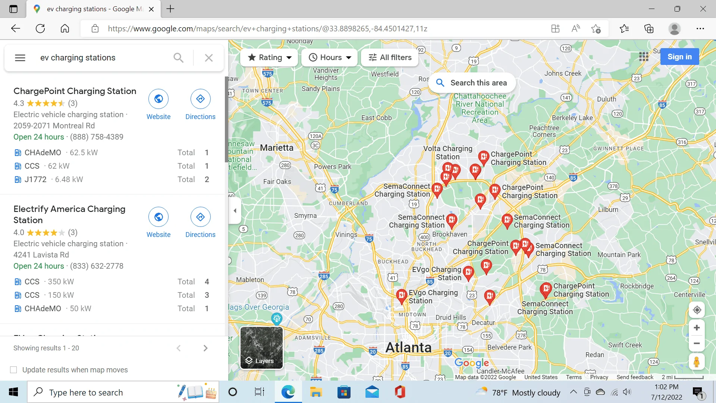
Task: Go to previous page of results
Action: pos(179,348)
